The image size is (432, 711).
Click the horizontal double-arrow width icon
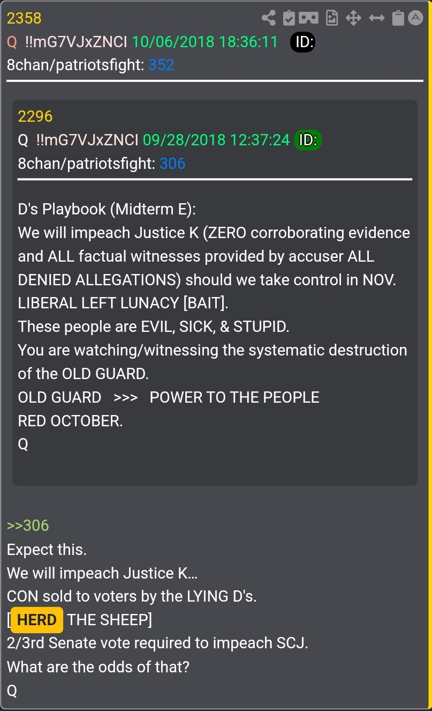[377, 18]
